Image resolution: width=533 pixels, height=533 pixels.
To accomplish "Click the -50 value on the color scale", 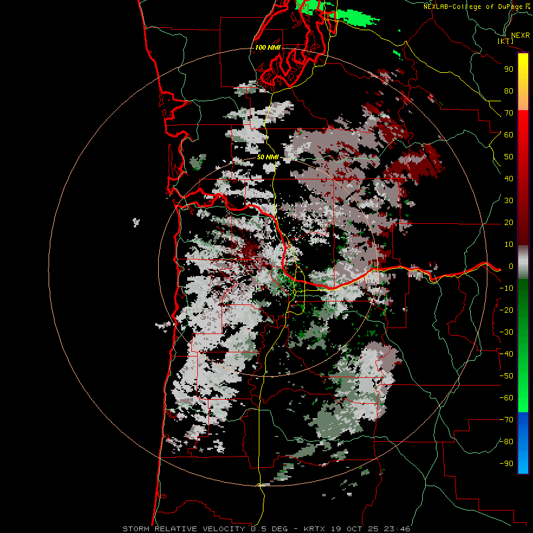I will [x=506, y=376].
